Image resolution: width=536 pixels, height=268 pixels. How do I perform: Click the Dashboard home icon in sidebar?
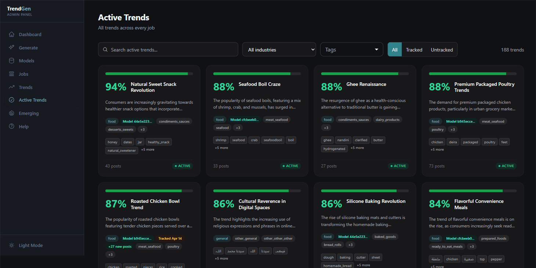click(x=12, y=35)
